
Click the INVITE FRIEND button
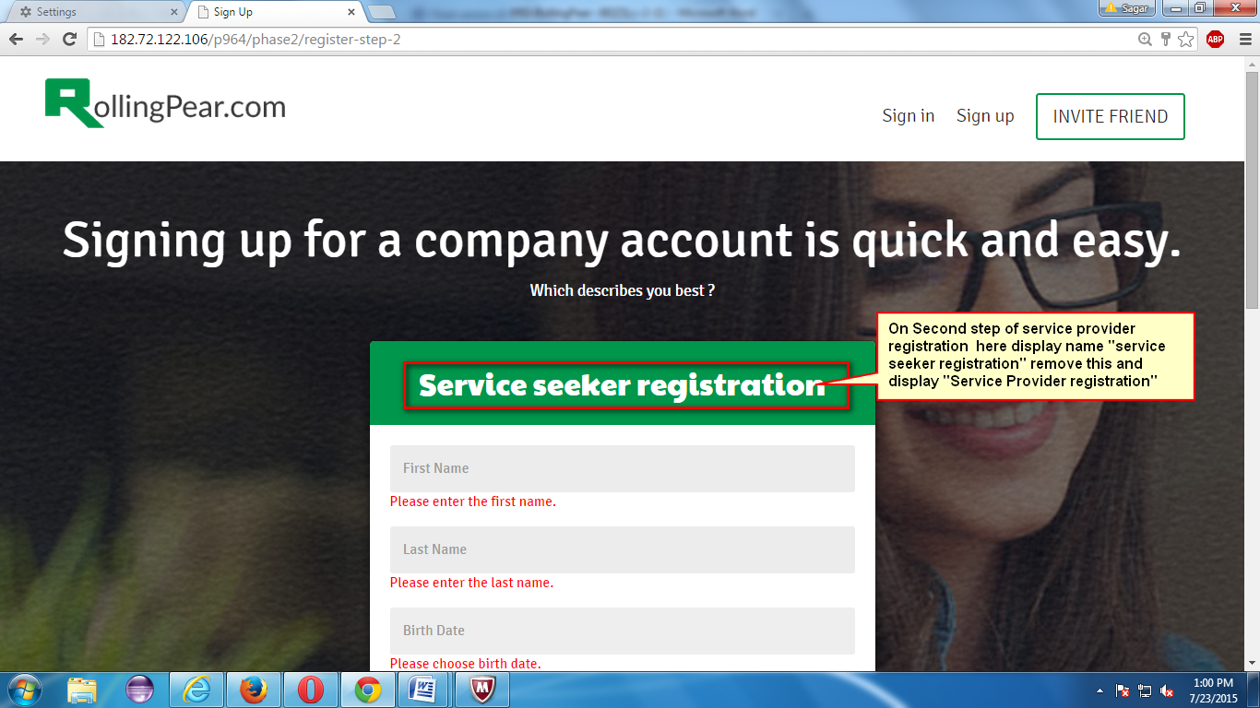tap(1111, 117)
